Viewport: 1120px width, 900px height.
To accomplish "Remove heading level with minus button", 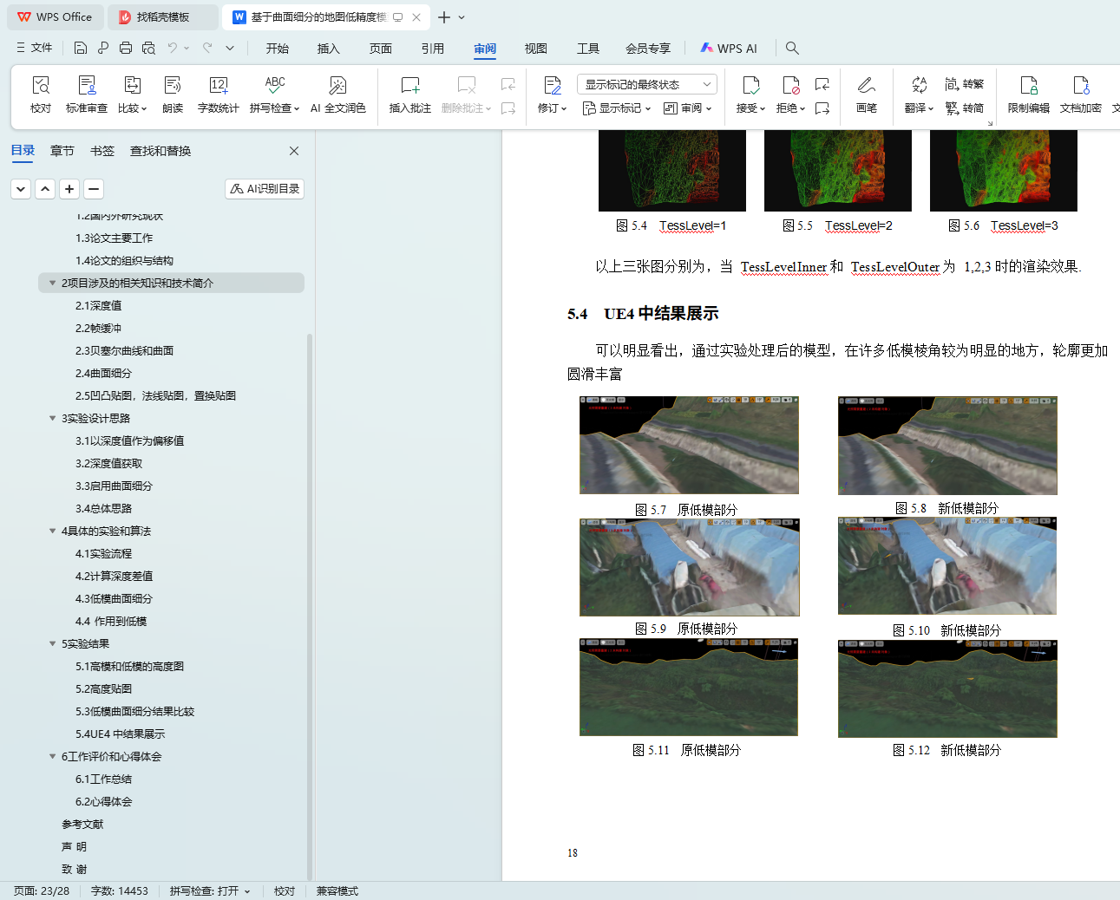I will pos(94,188).
